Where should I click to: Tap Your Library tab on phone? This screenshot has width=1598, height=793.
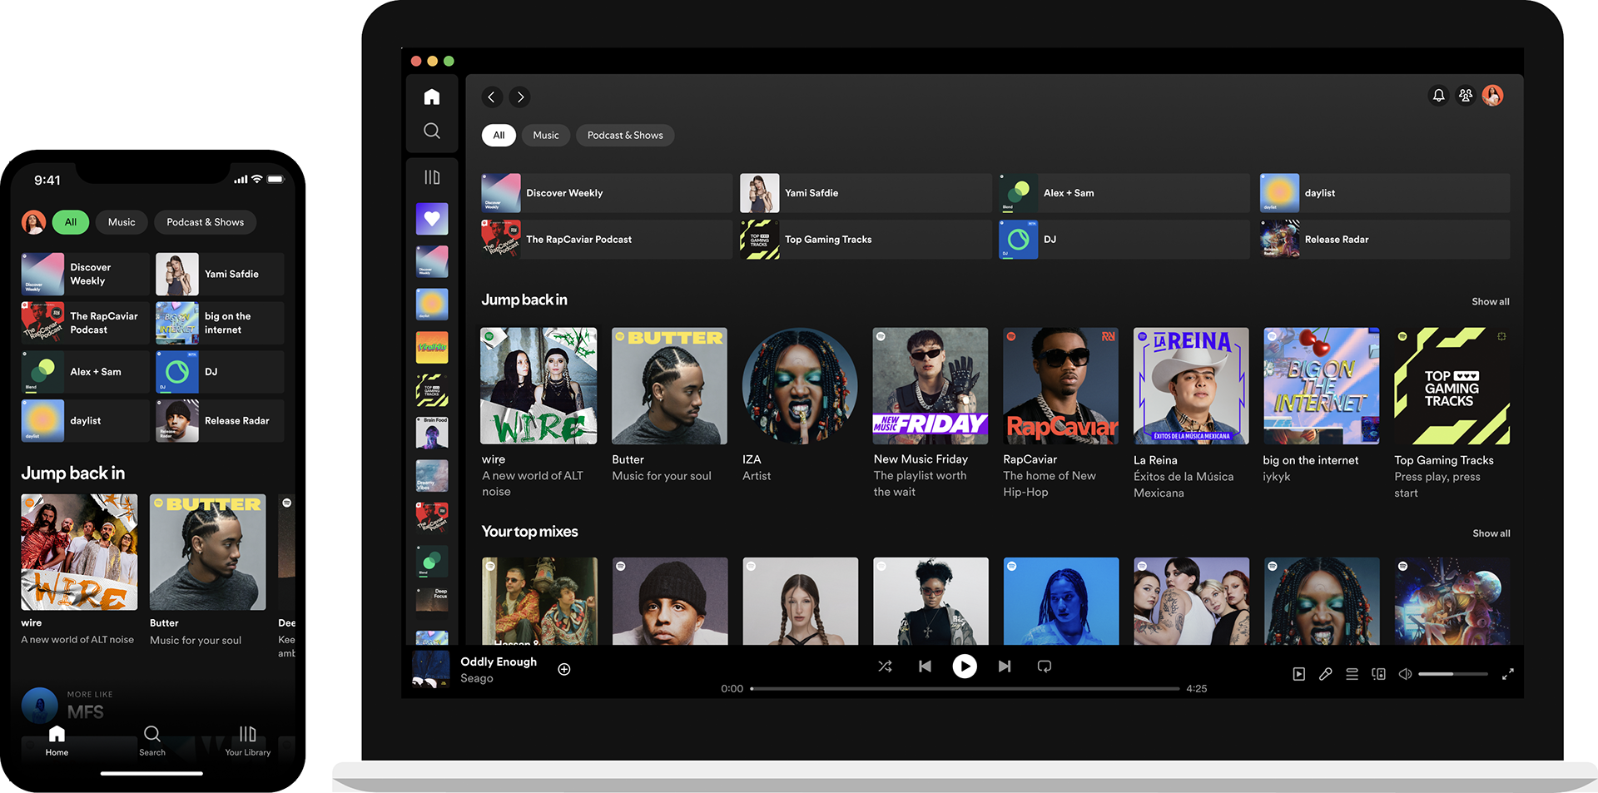[248, 741]
